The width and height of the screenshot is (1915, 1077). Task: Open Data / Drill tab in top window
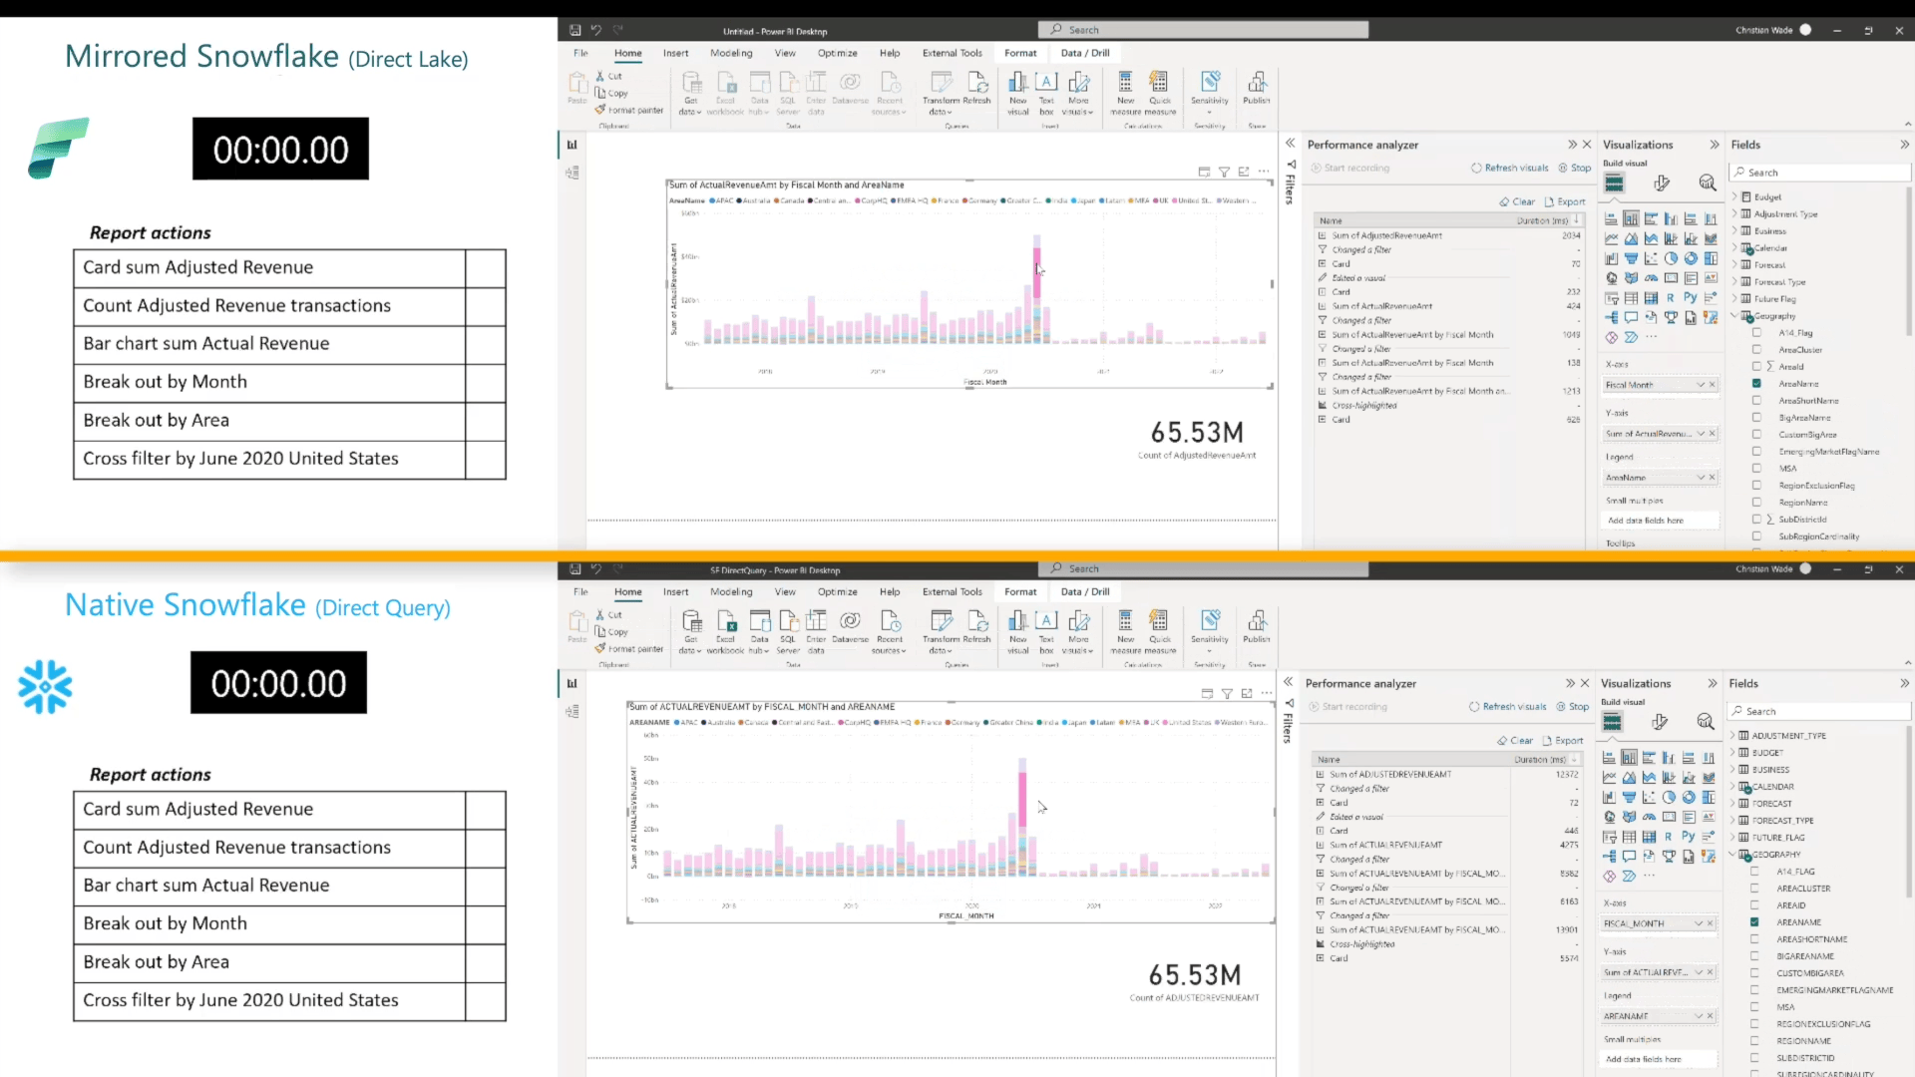1085,53
